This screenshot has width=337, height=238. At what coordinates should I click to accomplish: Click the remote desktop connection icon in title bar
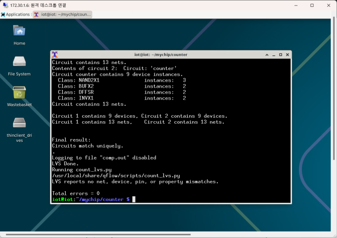coord(5,5)
